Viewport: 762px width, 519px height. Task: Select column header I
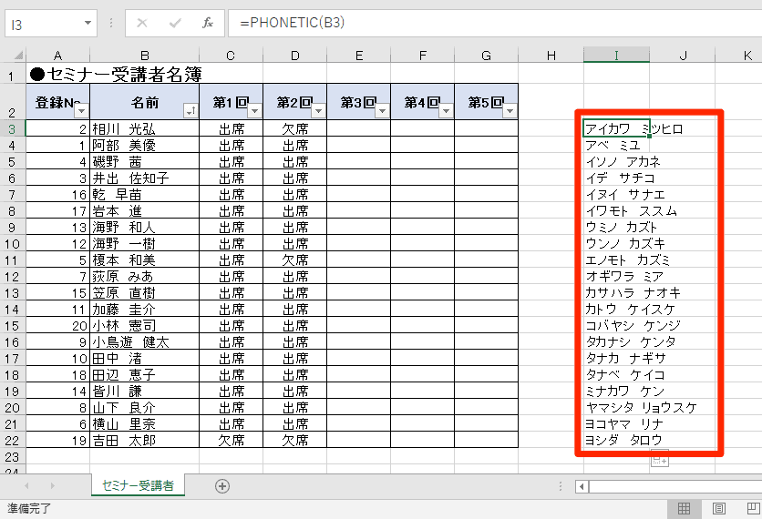coord(616,56)
